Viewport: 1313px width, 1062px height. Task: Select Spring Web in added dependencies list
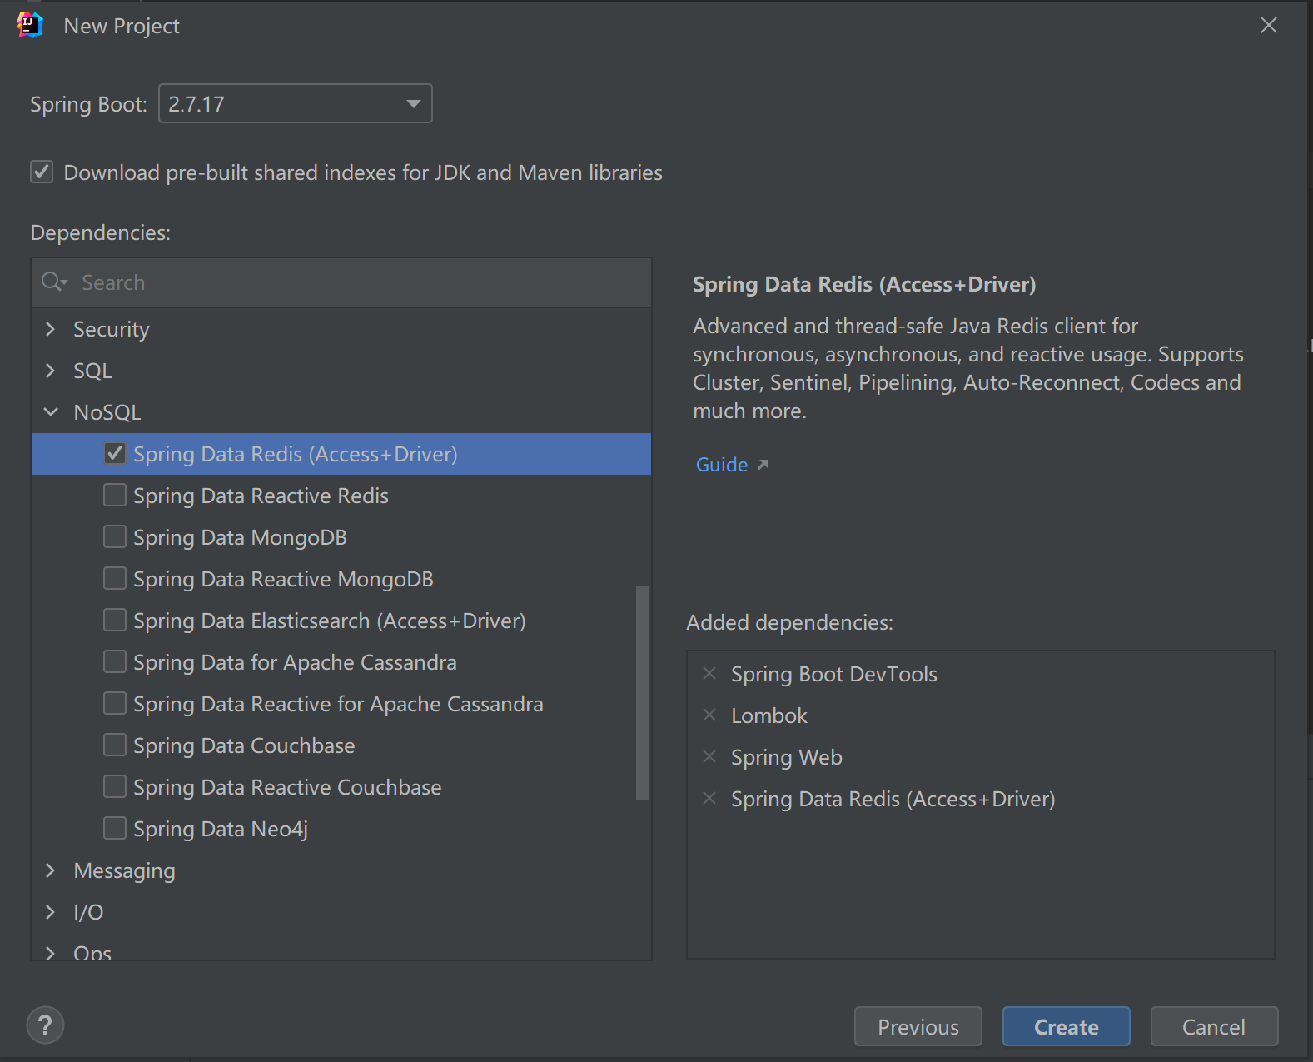pos(787,757)
